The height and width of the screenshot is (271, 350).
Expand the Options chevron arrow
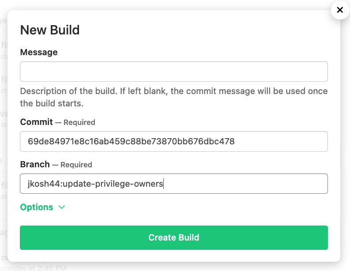(62, 207)
